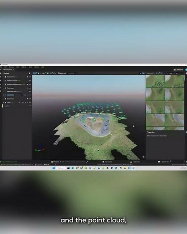Click the Select only tool
Viewport: 187px width, 234px height.
pyautogui.click(x=62, y=73)
